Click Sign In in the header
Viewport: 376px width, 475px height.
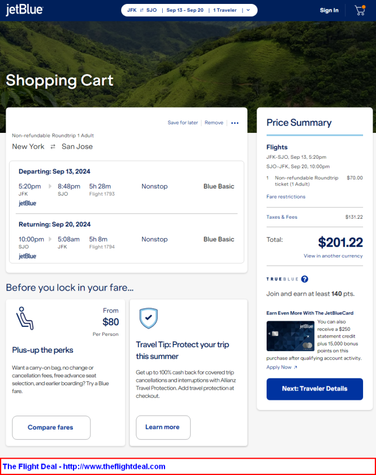tap(329, 10)
